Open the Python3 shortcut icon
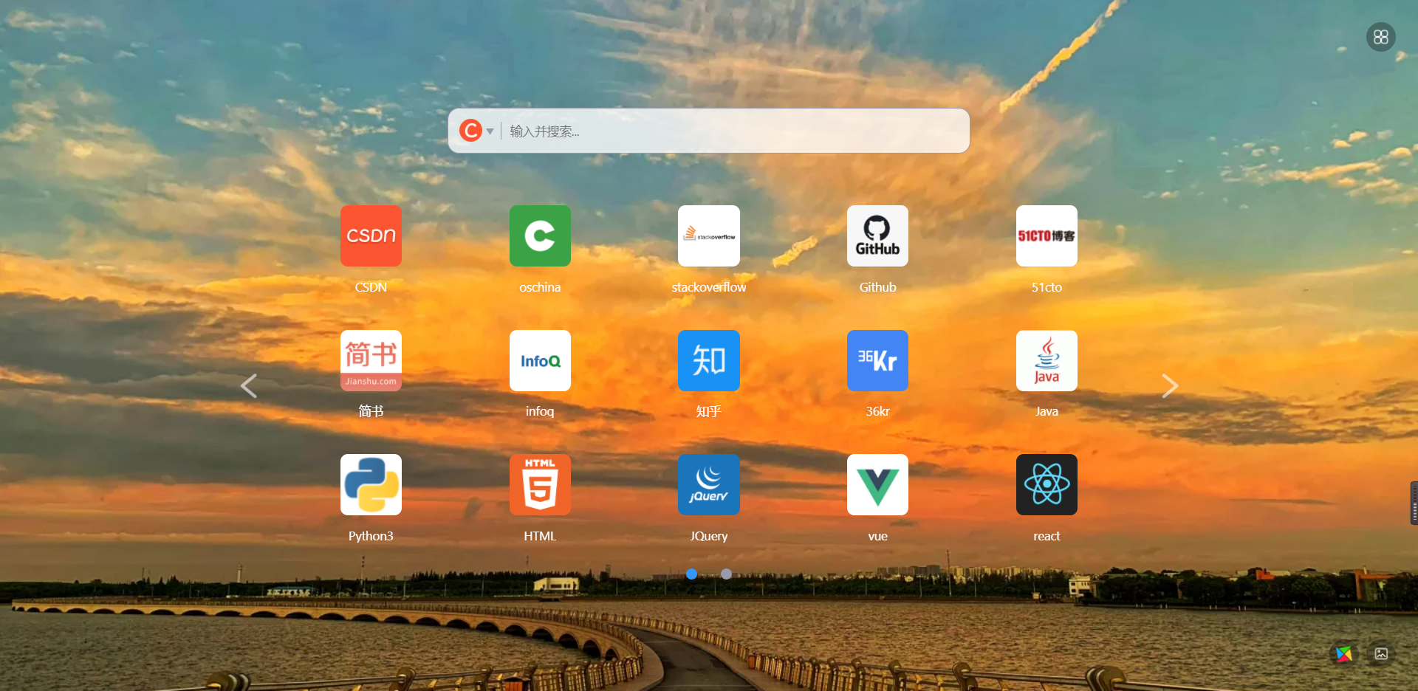 point(371,484)
